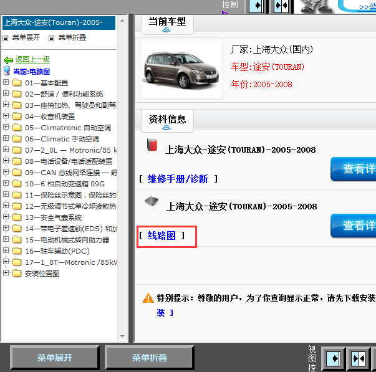The image size is (376, 372).
Task: Click the 菜单展开 list icon in sidebar header
Action: click(x=5, y=38)
